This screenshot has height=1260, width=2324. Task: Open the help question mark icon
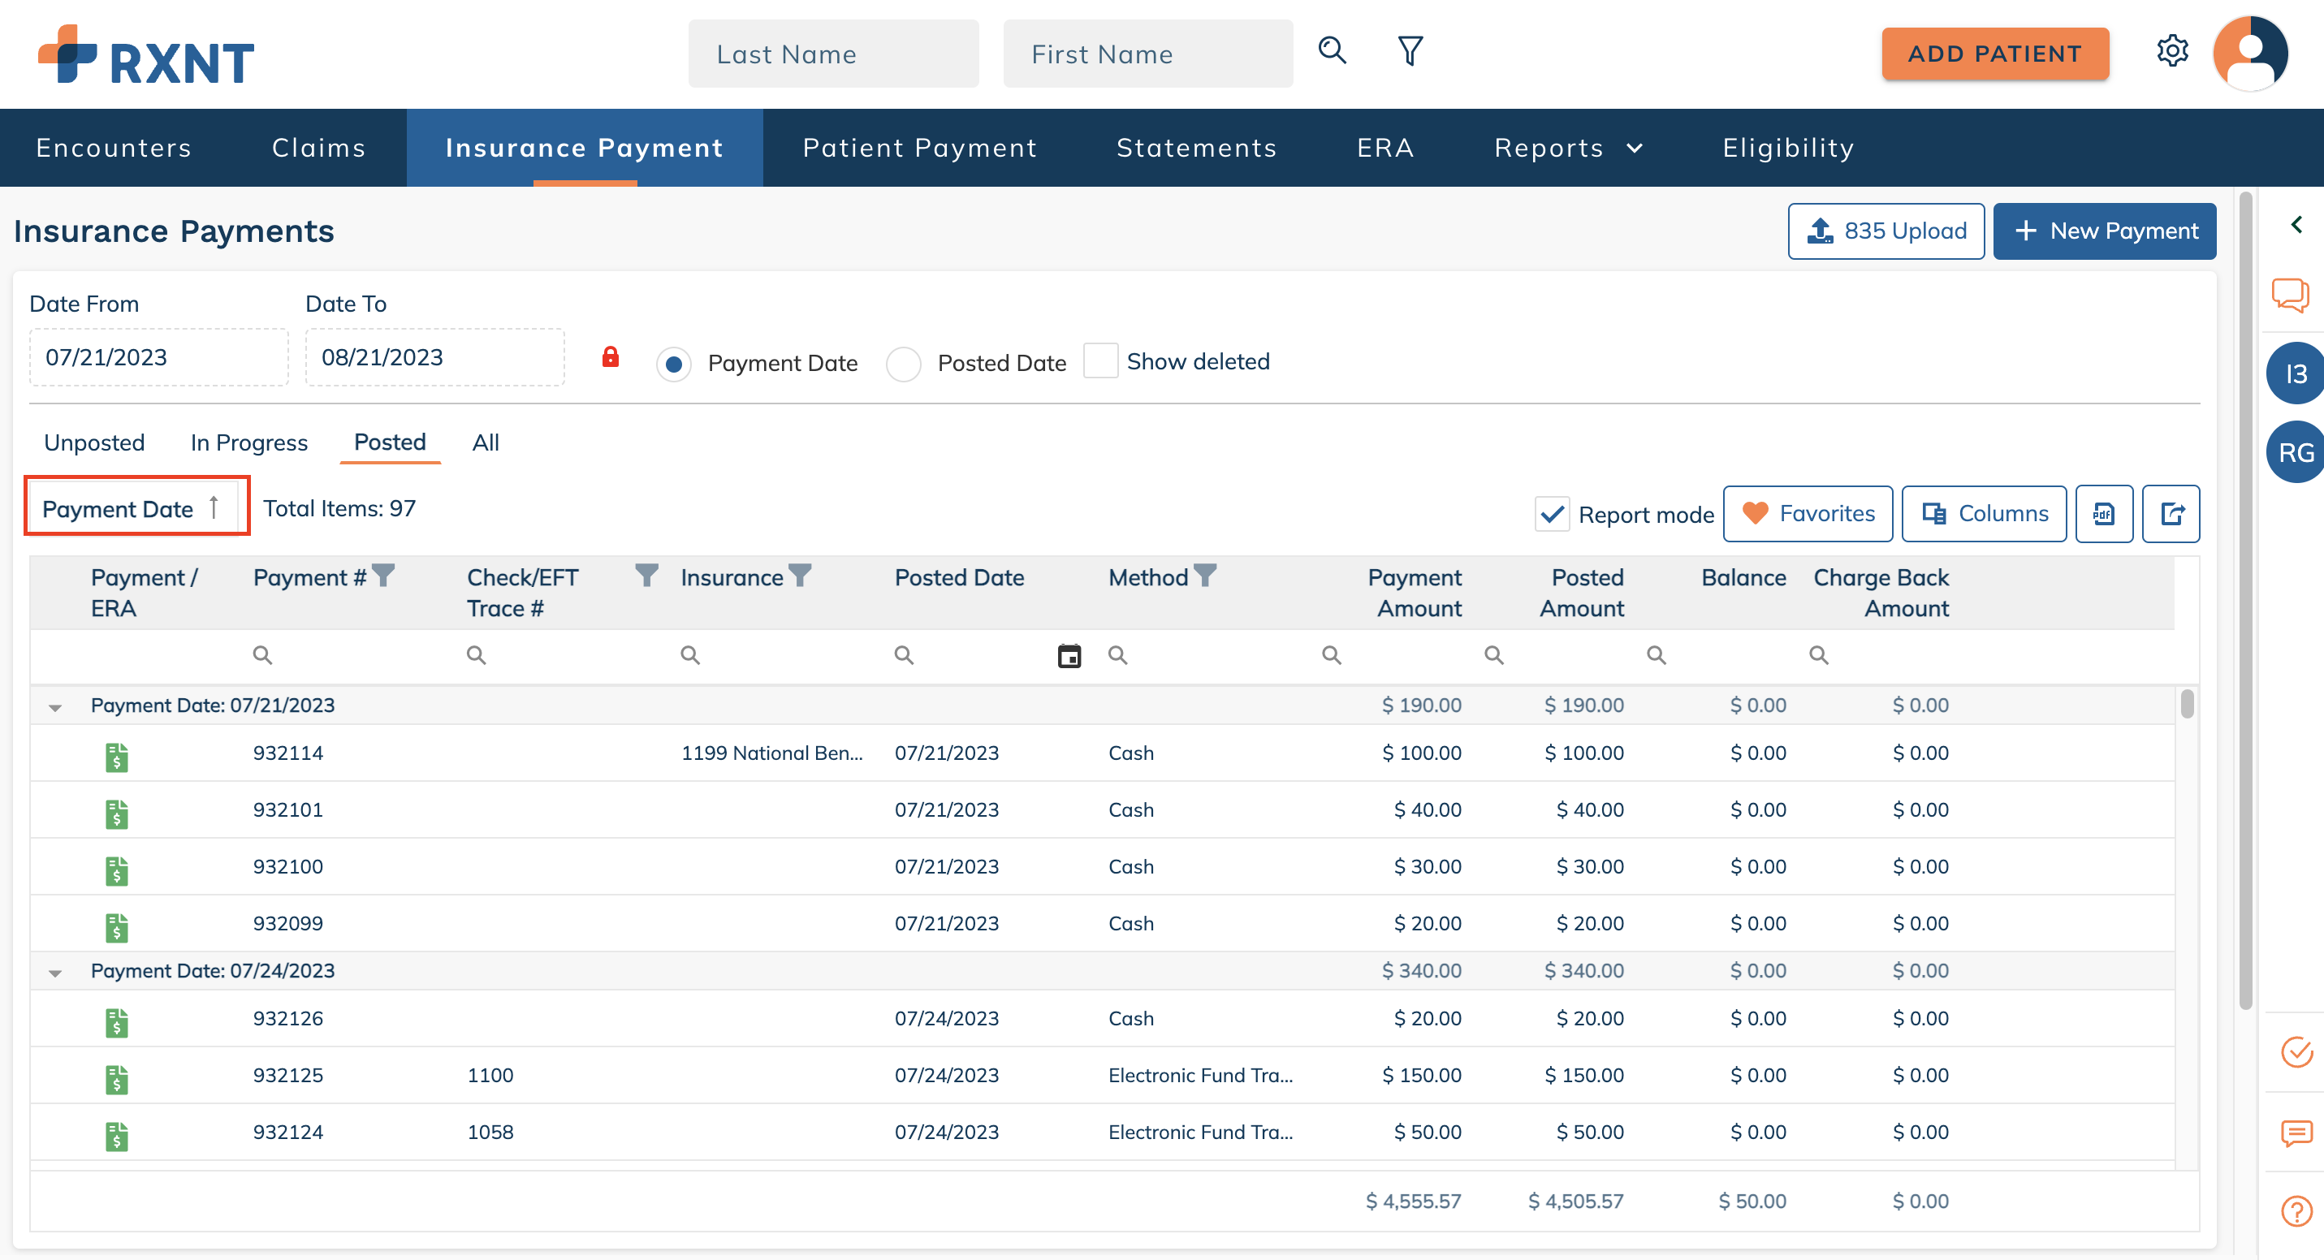click(x=2296, y=1210)
